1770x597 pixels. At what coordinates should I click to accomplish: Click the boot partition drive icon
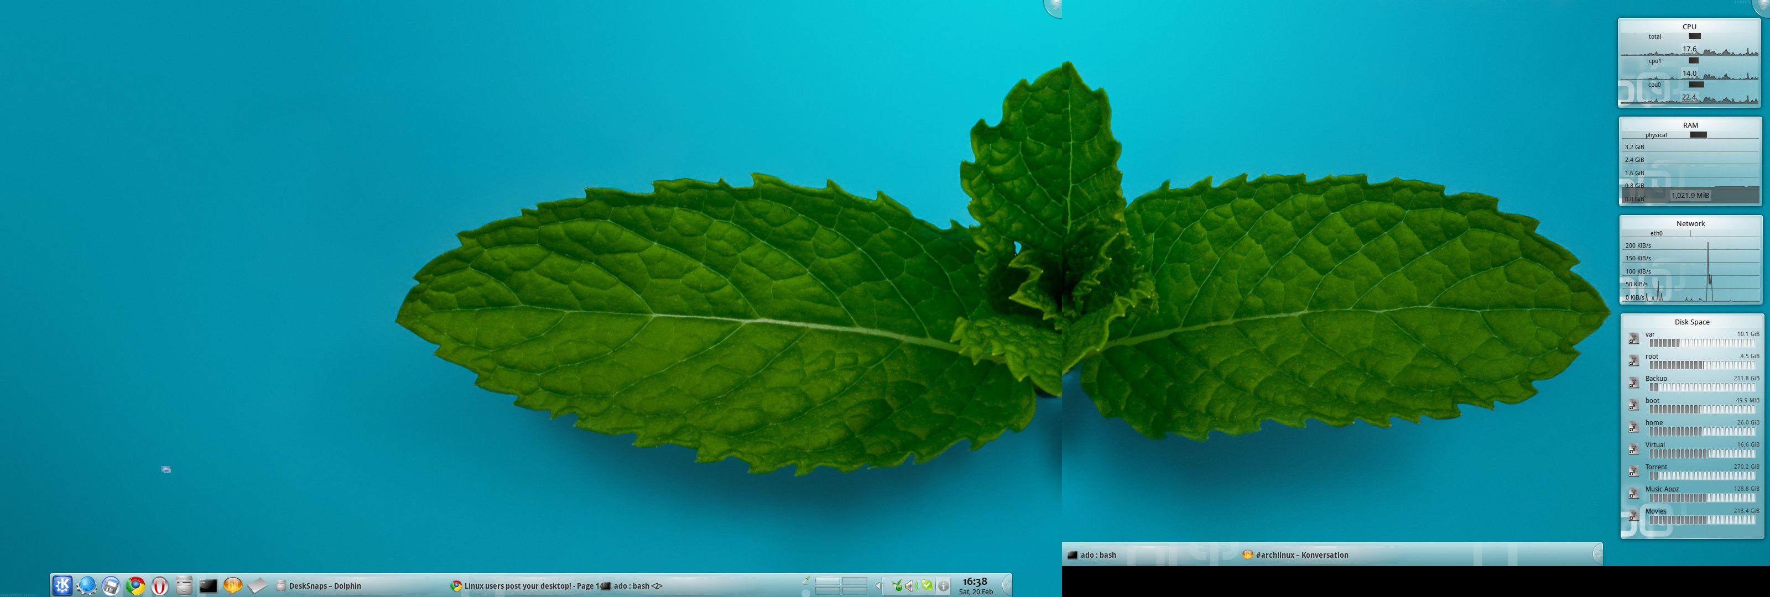click(x=1634, y=405)
